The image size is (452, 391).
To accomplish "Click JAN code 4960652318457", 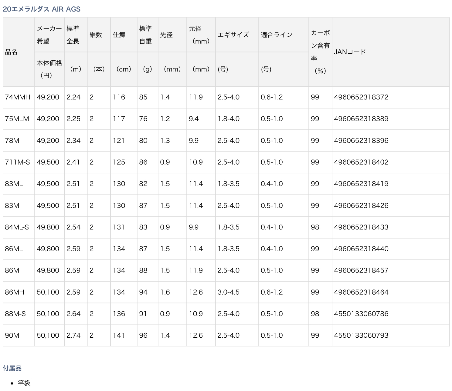I will click(361, 270).
